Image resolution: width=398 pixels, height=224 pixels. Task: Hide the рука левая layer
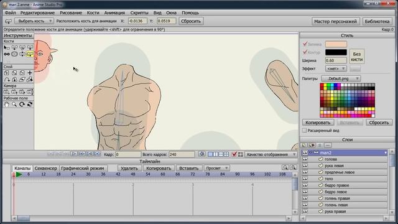pos(305,166)
